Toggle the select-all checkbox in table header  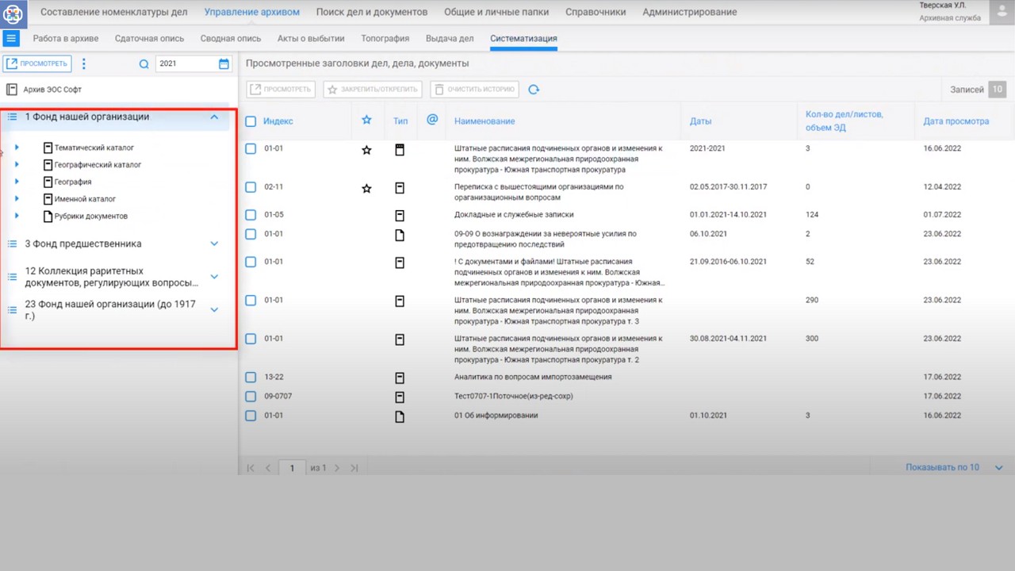[x=251, y=121]
